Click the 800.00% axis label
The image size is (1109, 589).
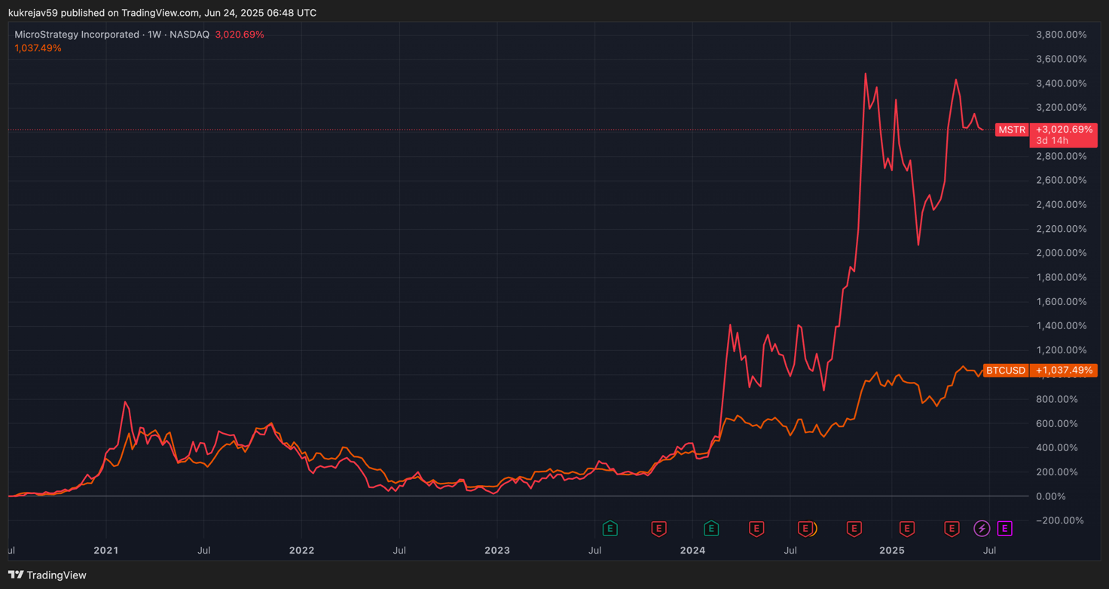1057,399
